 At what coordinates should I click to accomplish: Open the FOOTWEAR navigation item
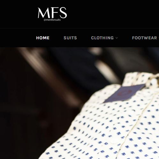pyautogui.click(x=145, y=38)
